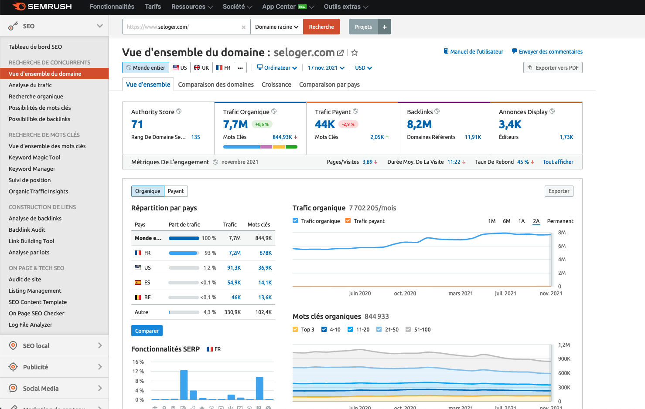
Task: Open the 17 nov. 2021 date picker
Action: point(326,68)
